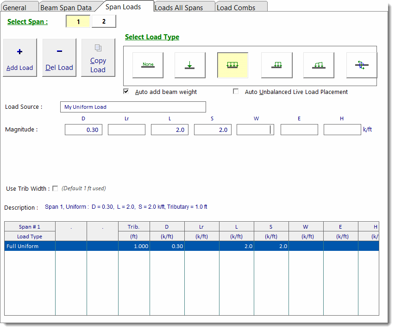This screenshot has width=395, height=330.
Task: Select the trapezoidal load type icon
Action: pyautogui.click(x=319, y=65)
